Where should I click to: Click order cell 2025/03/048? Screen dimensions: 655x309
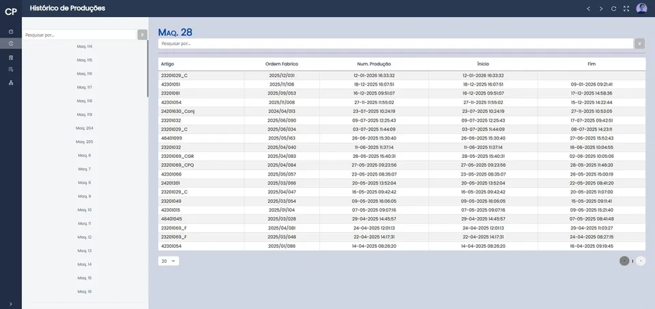coord(282,237)
